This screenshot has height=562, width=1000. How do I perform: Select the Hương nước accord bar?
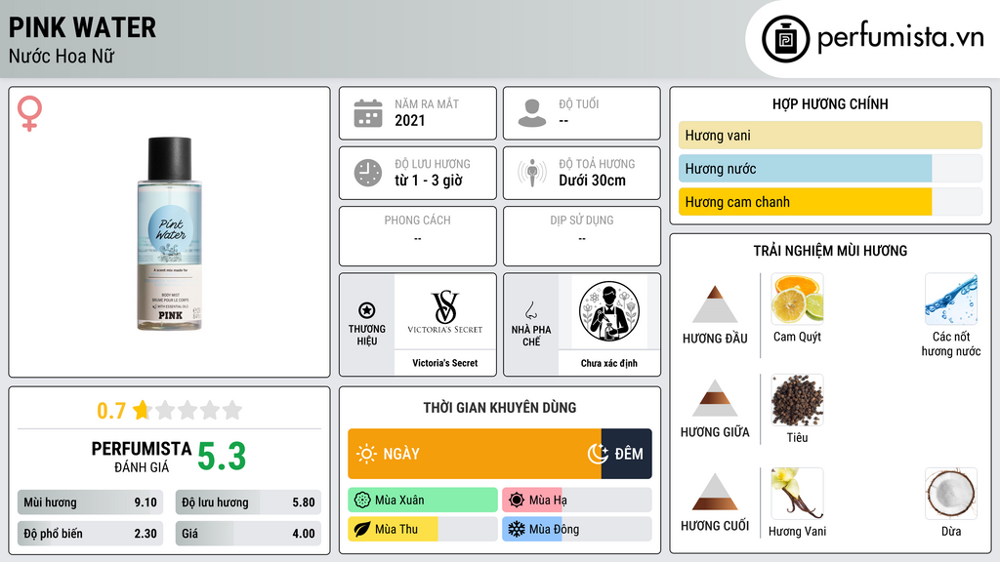[830, 168]
